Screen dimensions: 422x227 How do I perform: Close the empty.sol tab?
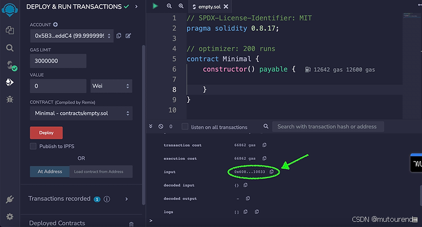pyautogui.click(x=226, y=6)
